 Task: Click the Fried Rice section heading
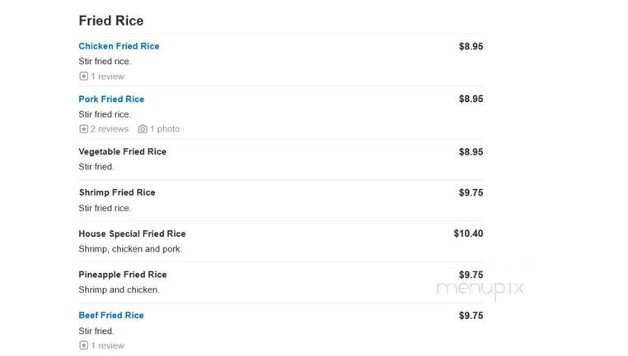pyautogui.click(x=111, y=21)
